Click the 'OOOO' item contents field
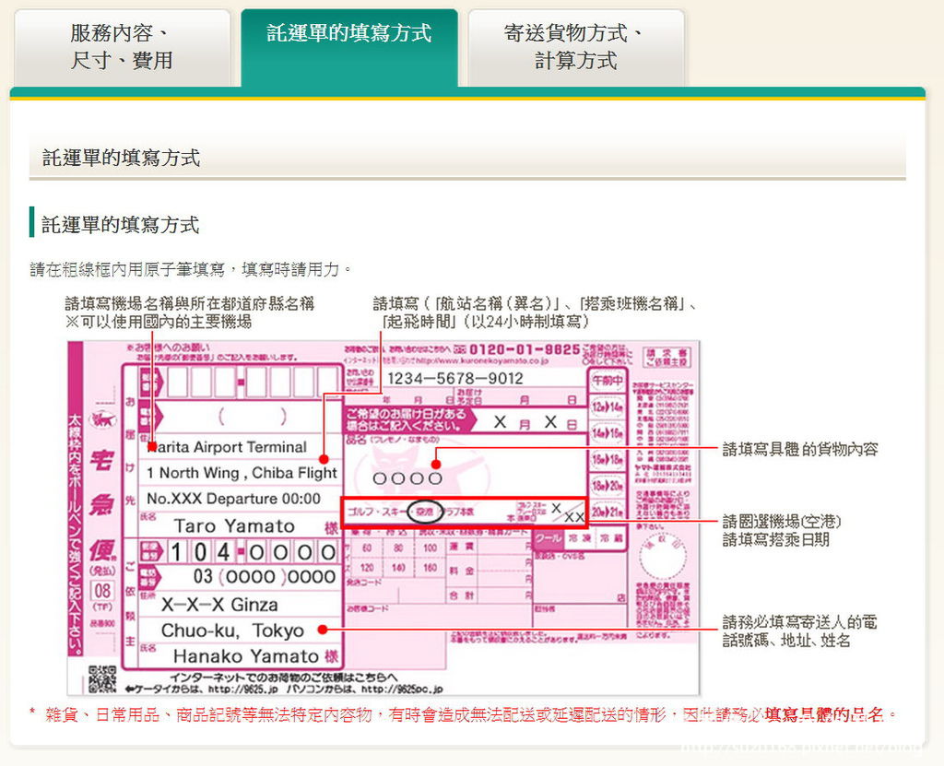The height and width of the screenshot is (766, 944). pyautogui.click(x=407, y=478)
